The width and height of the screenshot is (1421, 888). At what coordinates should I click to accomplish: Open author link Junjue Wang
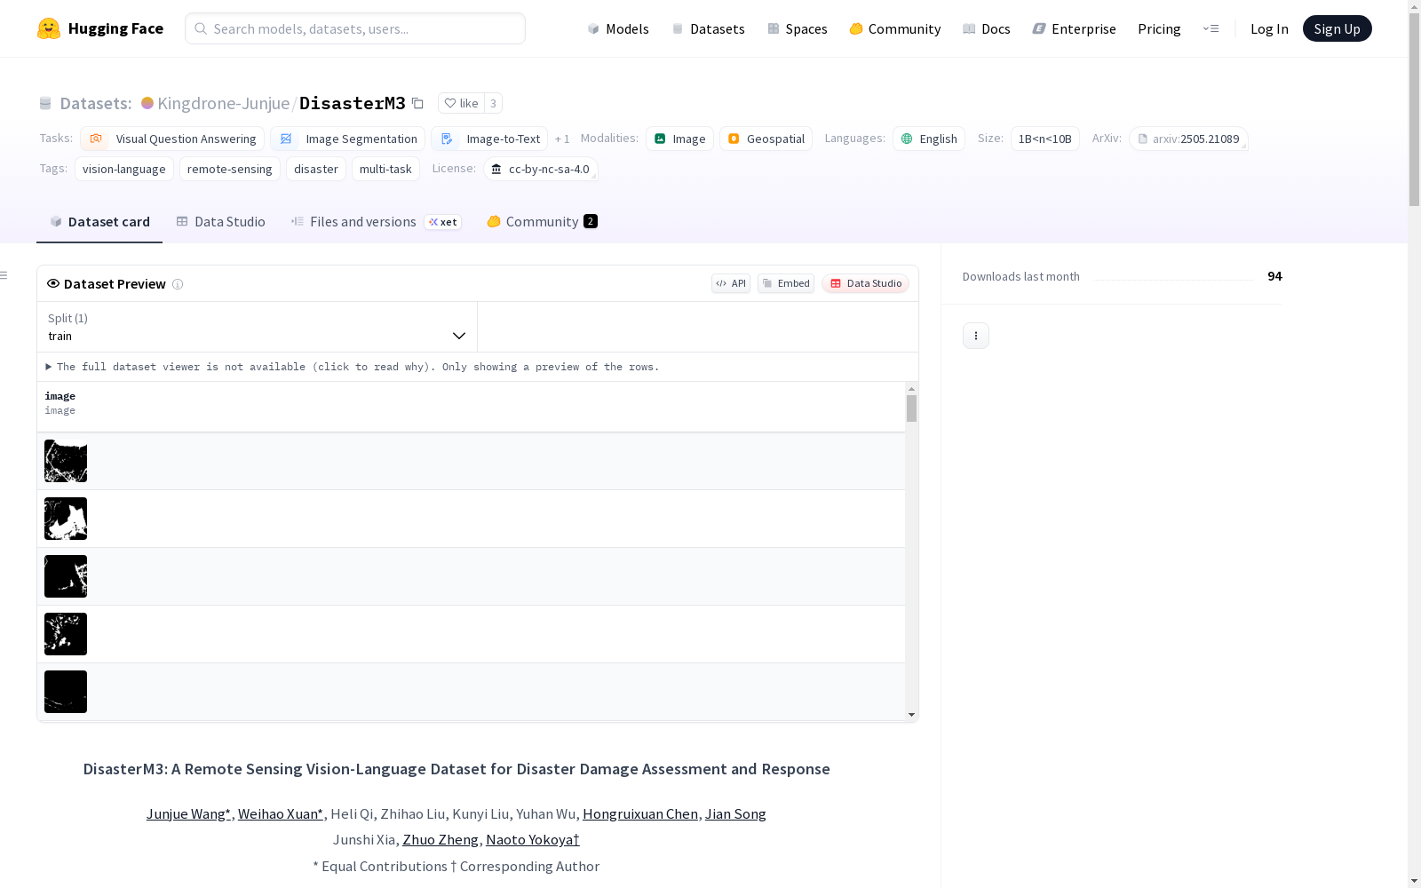pos(188,814)
